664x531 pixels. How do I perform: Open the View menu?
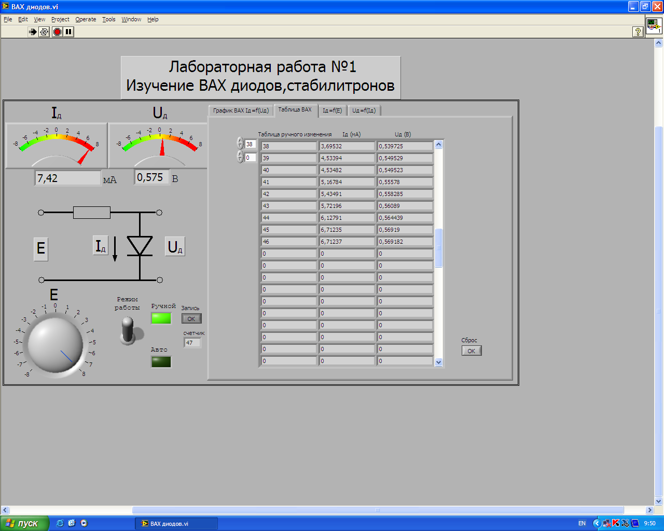(x=39, y=19)
